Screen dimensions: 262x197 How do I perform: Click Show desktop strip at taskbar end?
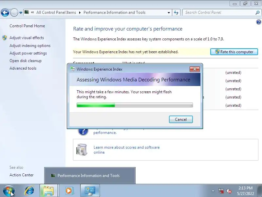260,191
